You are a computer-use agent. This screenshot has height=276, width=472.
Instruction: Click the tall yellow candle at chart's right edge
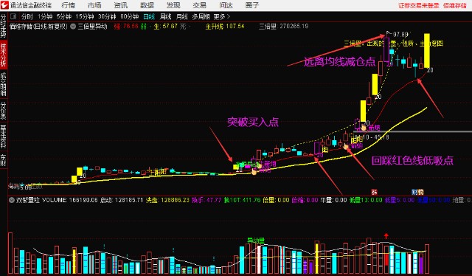click(427, 51)
